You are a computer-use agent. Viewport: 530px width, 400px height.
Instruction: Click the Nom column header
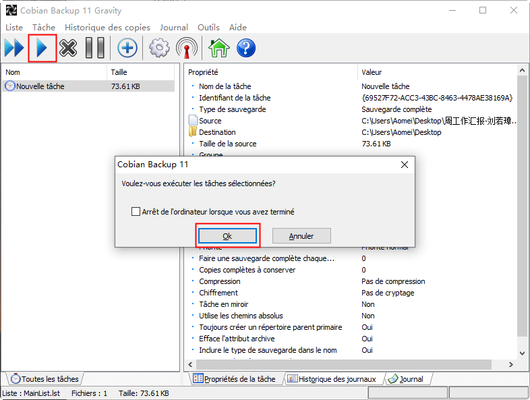(x=55, y=72)
